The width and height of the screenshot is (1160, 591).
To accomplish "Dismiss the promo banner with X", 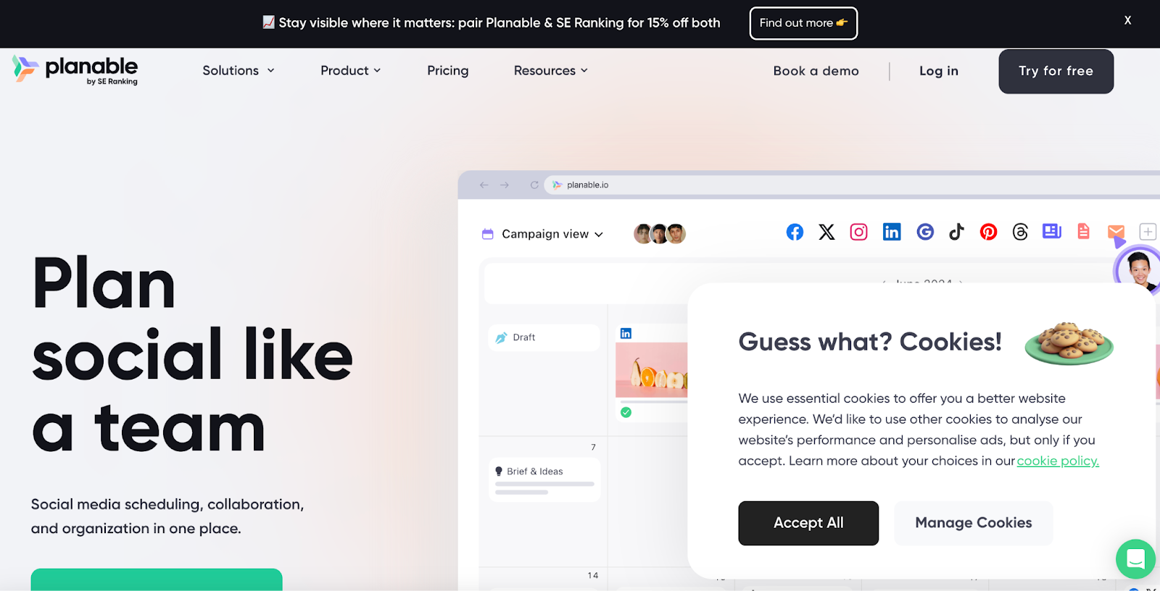I will click(1127, 20).
